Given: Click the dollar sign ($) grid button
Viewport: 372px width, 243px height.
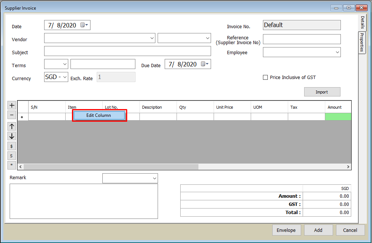Looking at the screenshot, I should tap(11, 146).
